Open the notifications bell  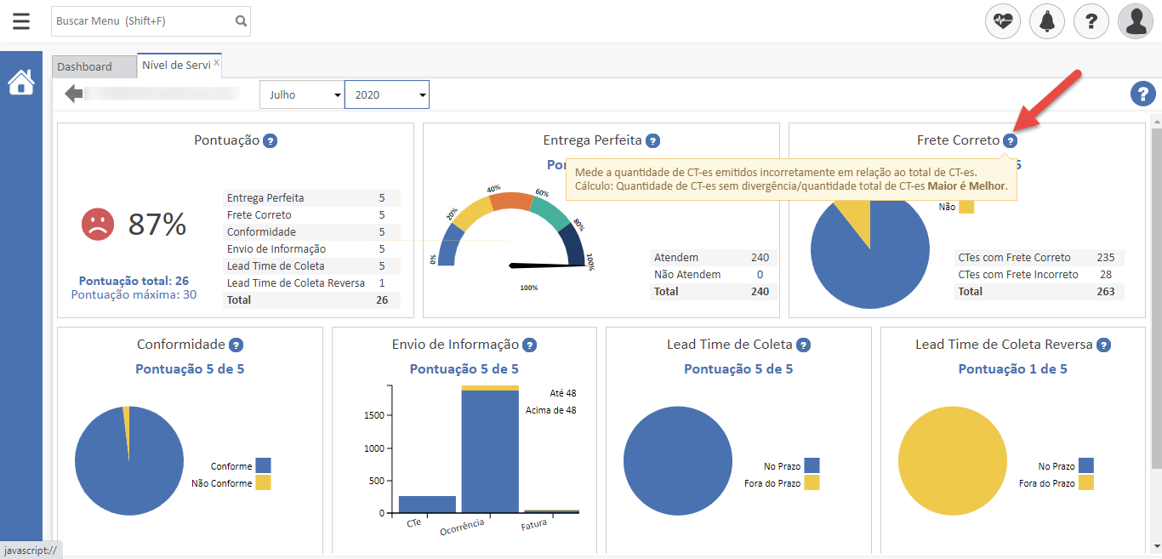pyautogui.click(x=1047, y=21)
